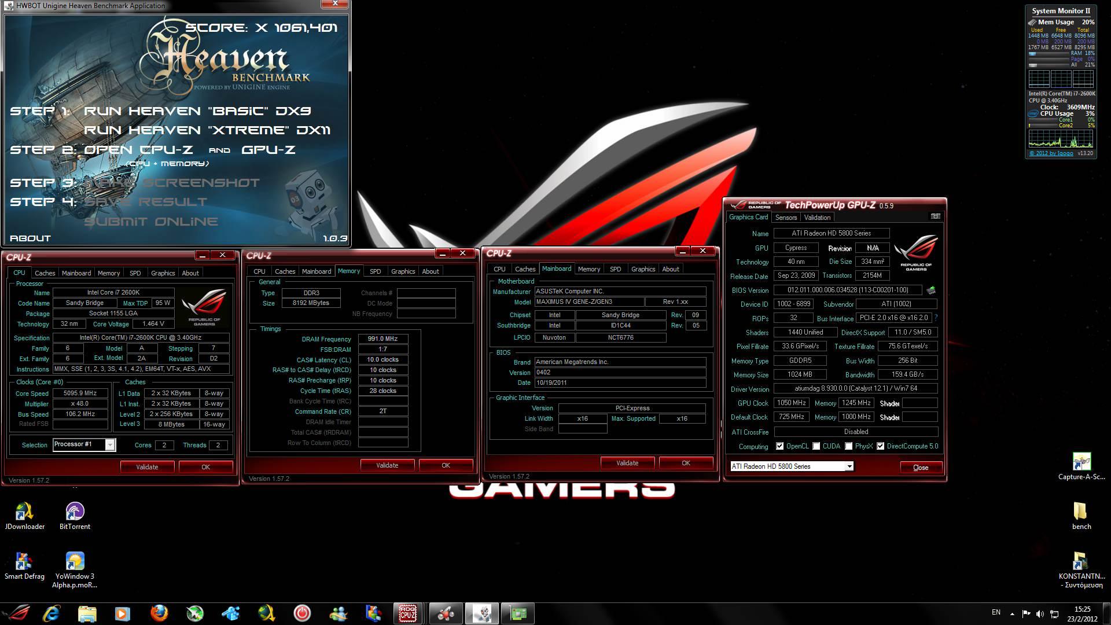
Task: Toggle the OpenCL checkbox in GPU-Z
Action: pos(780,446)
